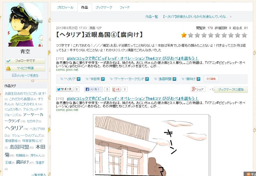Viewport: 256px width, 176px height.
Task: Open pixiv encyclopedia icon beside ヘタリア tag
Action: coord(79,79)
